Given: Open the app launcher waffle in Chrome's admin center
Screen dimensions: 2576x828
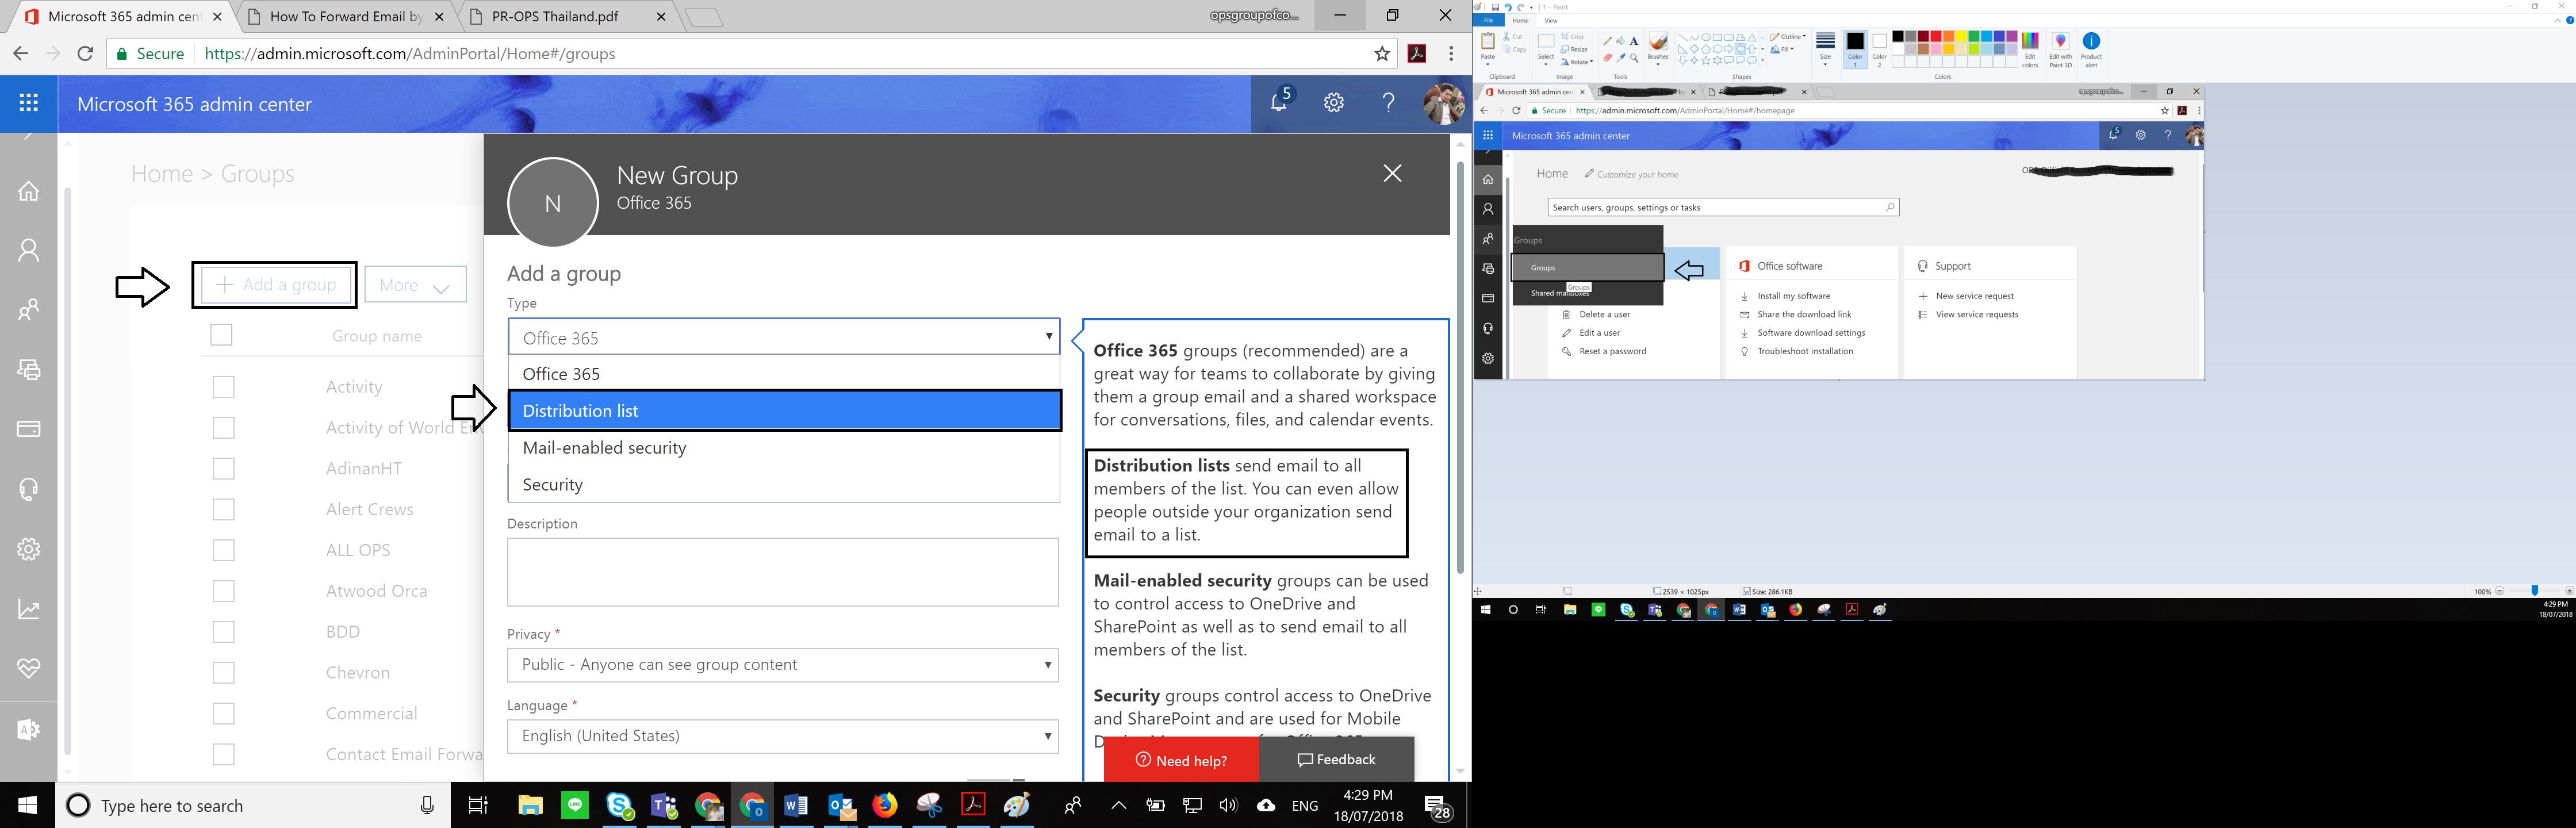Looking at the screenshot, I should (29, 103).
